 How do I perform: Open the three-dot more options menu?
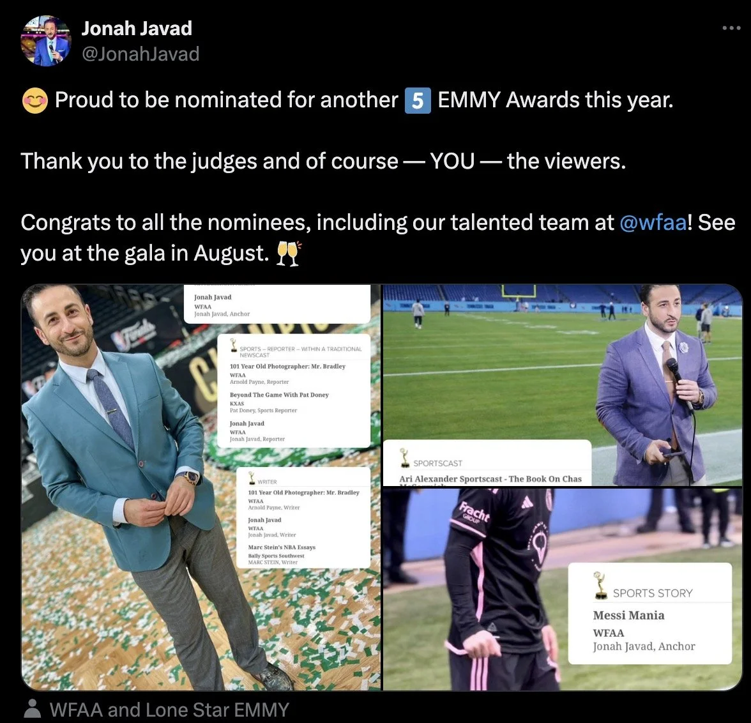tap(731, 28)
